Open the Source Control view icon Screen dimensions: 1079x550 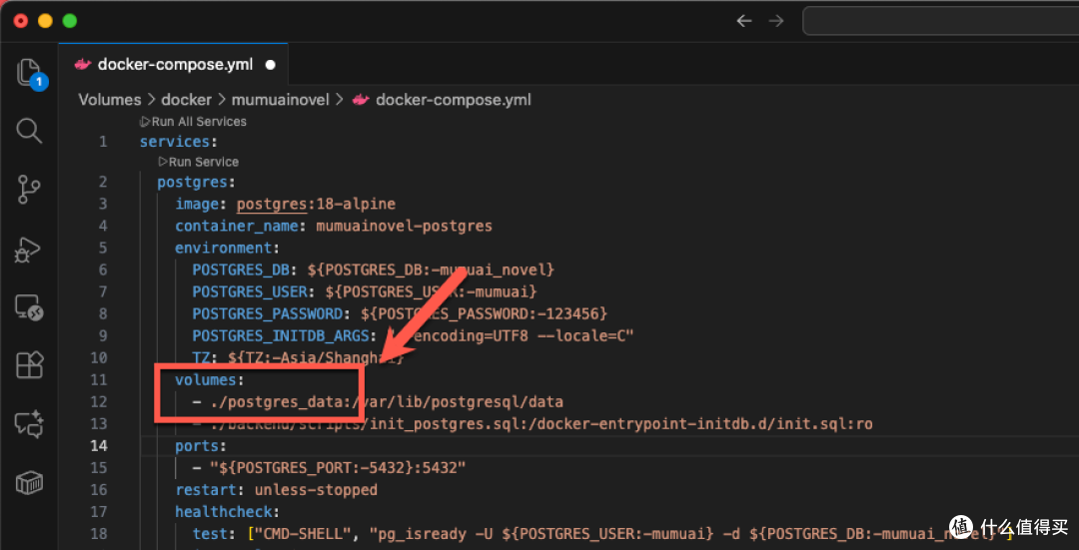(29, 189)
